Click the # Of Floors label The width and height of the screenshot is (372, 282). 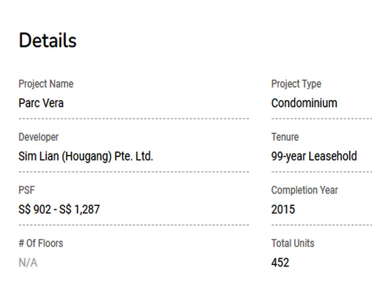[x=41, y=243]
